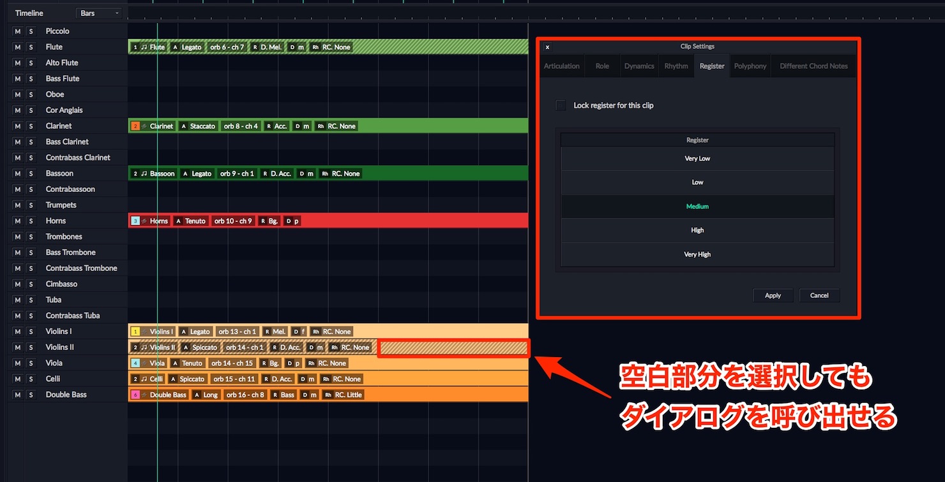The image size is (945, 482).
Task: Open the dynamics f tag on Violins I clip
Action: click(298, 332)
